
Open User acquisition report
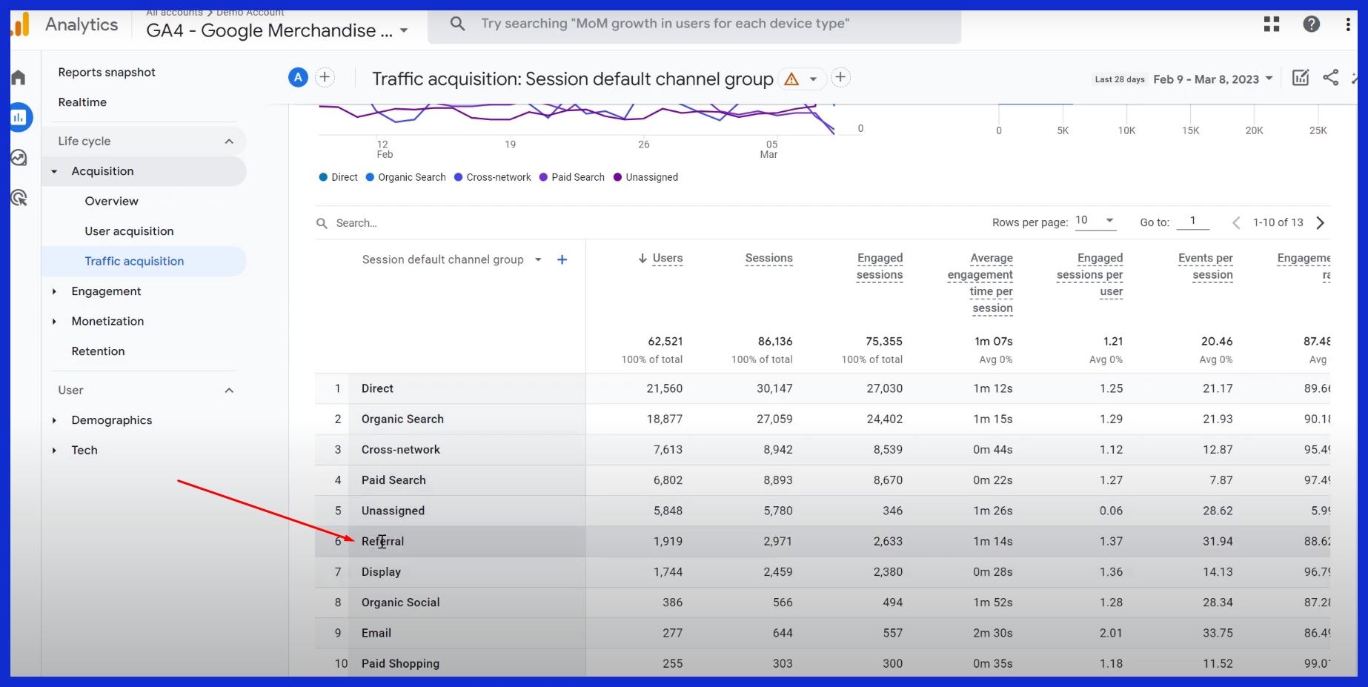(x=129, y=231)
